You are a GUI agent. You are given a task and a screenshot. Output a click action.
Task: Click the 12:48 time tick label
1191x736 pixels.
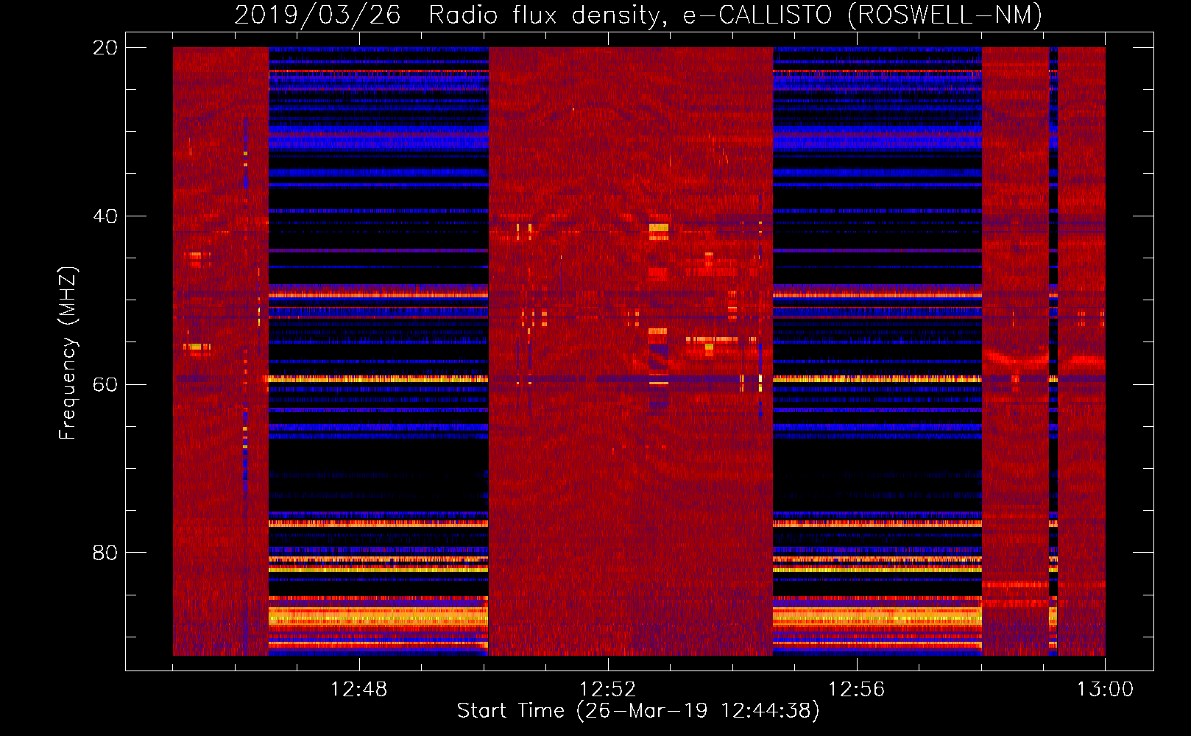tap(358, 690)
